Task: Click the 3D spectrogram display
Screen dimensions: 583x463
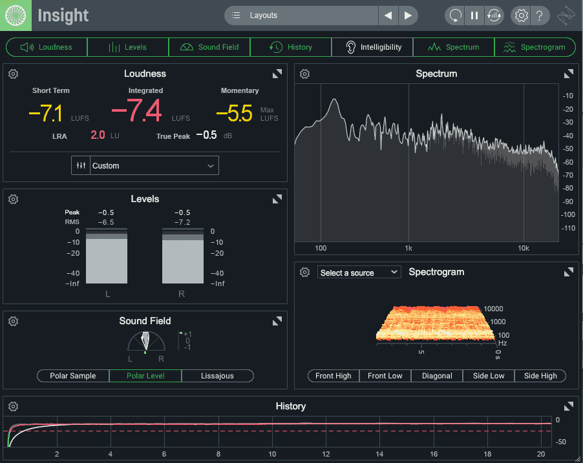Action: (436, 324)
